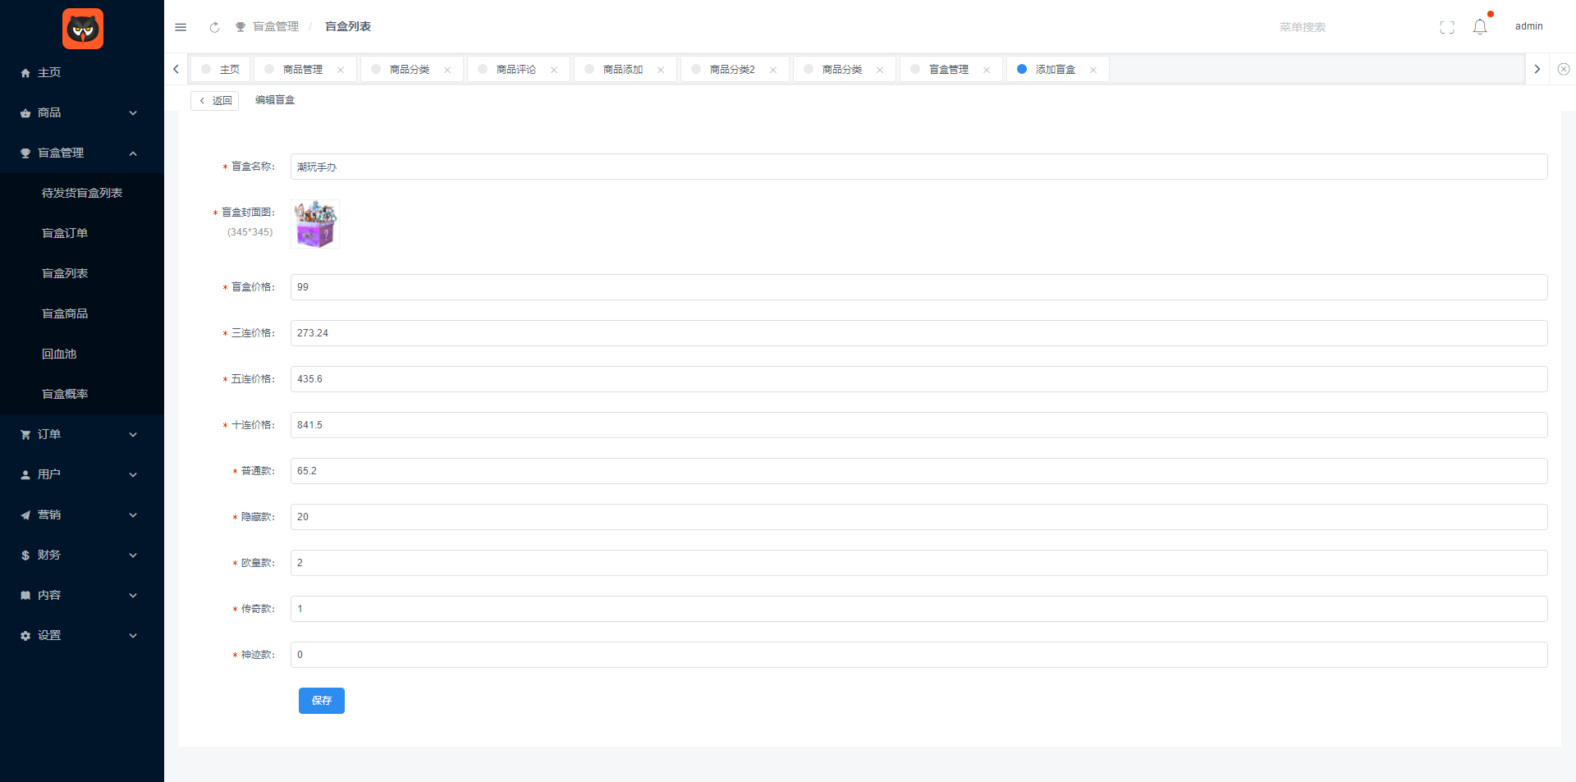This screenshot has width=1576, height=782.
Task: Click the 保存 button
Action: 321,701
